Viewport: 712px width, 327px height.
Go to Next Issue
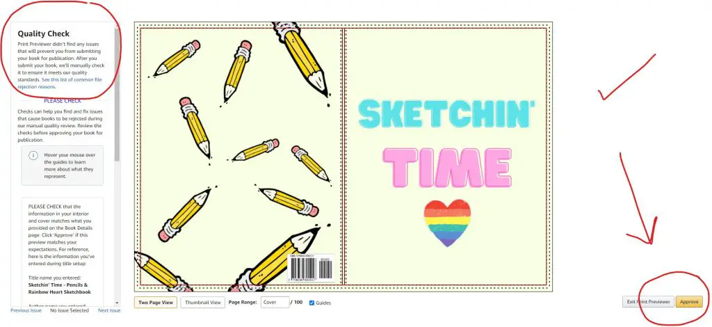coord(109,310)
